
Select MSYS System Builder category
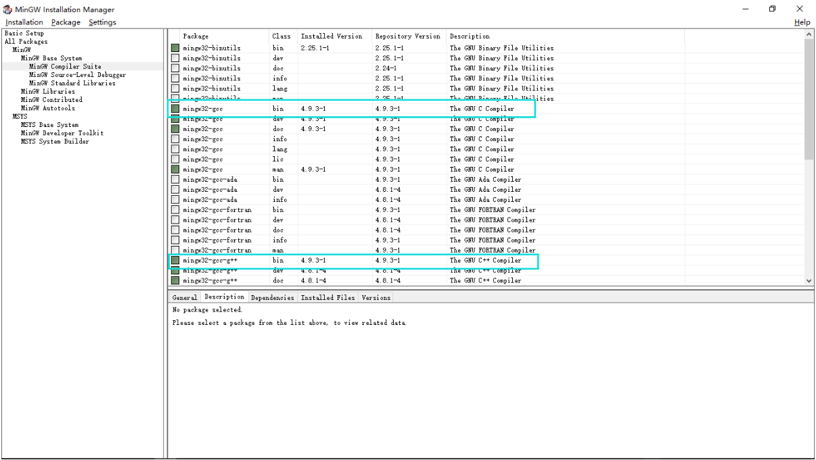pyautogui.click(x=55, y=141)
